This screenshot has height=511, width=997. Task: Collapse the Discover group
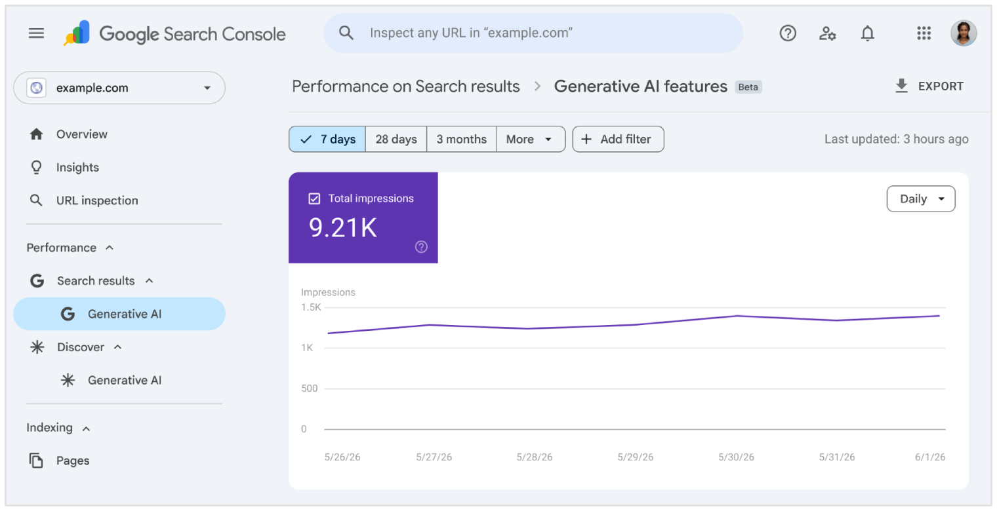click(118, 347)
